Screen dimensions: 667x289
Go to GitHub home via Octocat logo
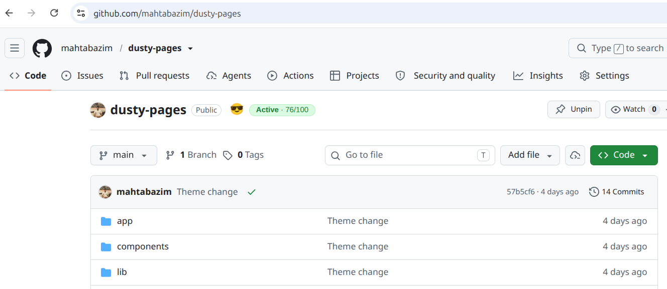42,49
